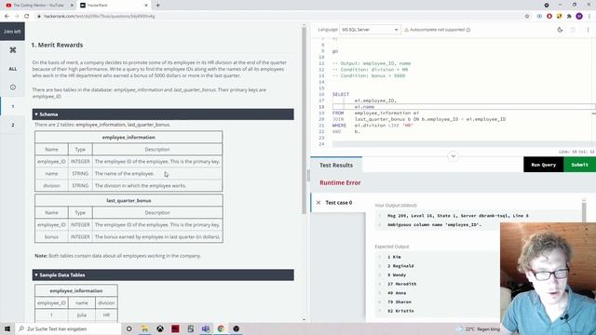Open the shortcuts icon in left sidebar
Image resolution: width=596 pixels, height=335 pixels.
coord(12,49)
